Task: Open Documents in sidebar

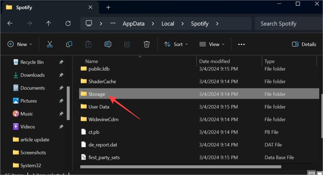Action: 32,88
